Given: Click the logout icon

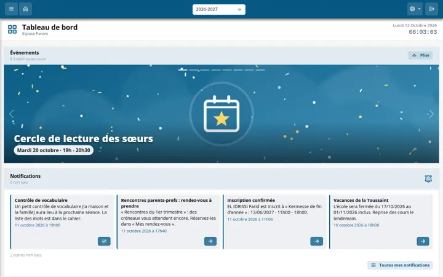Looking at the screenshot, I should click(431, 9).
